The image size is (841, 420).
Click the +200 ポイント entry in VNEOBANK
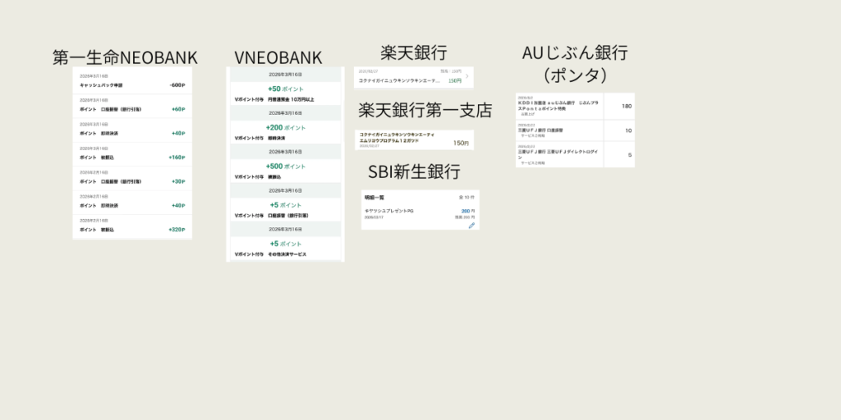click(285, 132)
